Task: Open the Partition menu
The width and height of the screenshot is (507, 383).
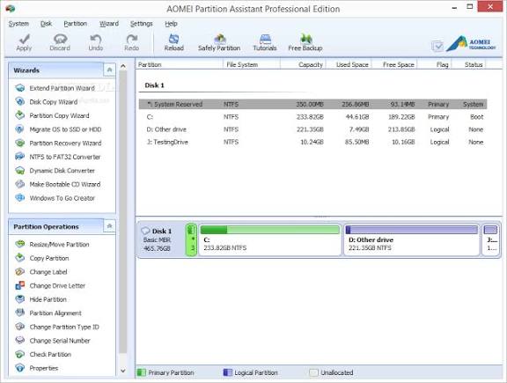Action: tap(76, 24)
